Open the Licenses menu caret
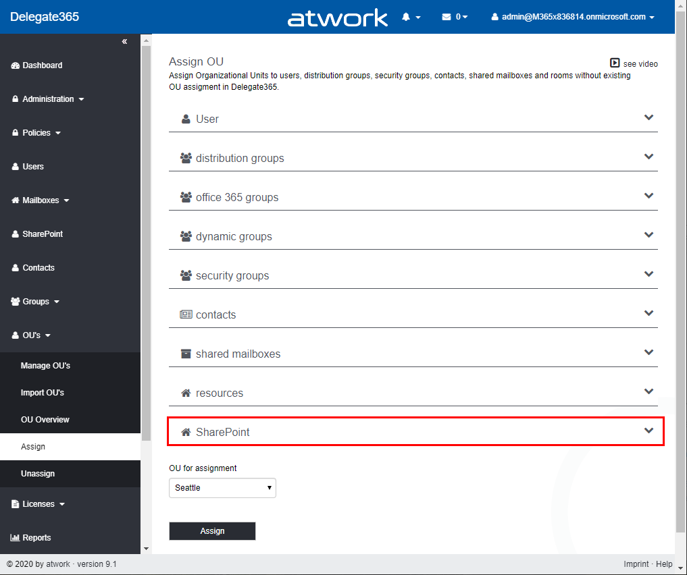The height and width of the screenshot is (575, 687). click(62, 504)
